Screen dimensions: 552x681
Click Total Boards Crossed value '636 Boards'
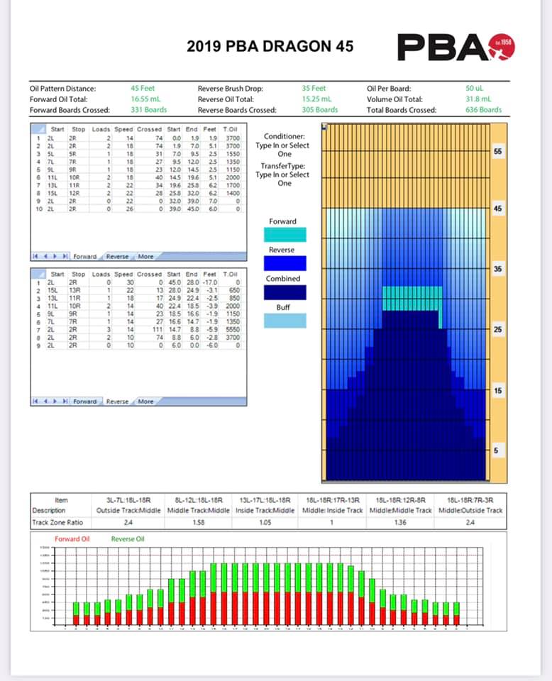(484, 110)
